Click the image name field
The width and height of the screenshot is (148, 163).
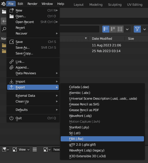56,149
